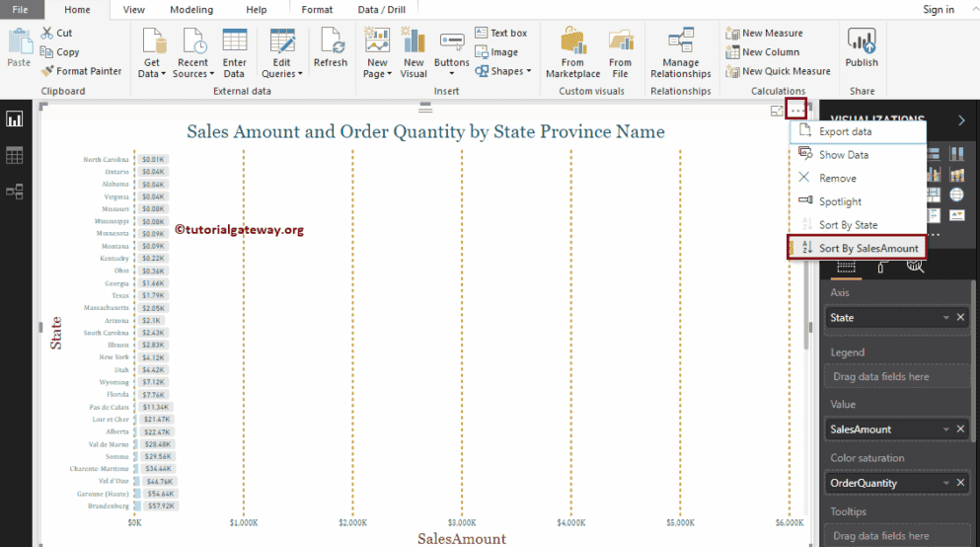Select the ribbon chart visualization icon
This screenshot has width=980, height=547.
pyautogui.click(x=956, y=175)
